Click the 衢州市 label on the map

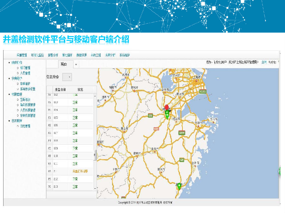pos(137,153)
